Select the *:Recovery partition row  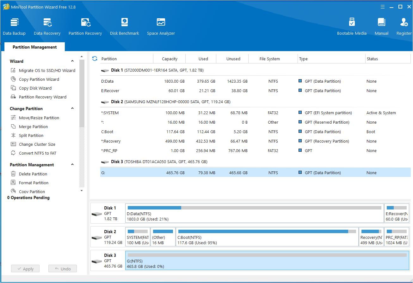[x=255, y=141]
